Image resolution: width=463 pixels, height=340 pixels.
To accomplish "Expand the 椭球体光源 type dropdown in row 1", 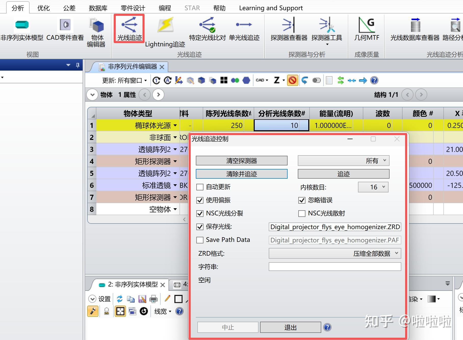I will tap(175, 125).
